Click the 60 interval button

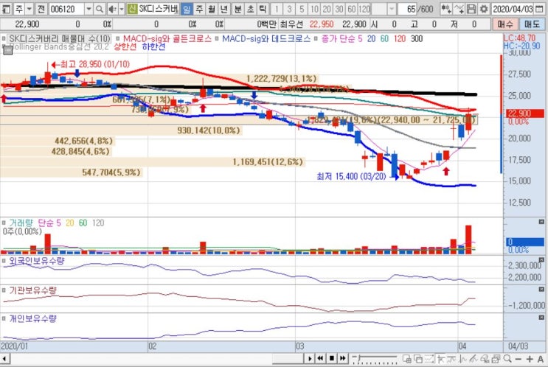tap(352, 9)
